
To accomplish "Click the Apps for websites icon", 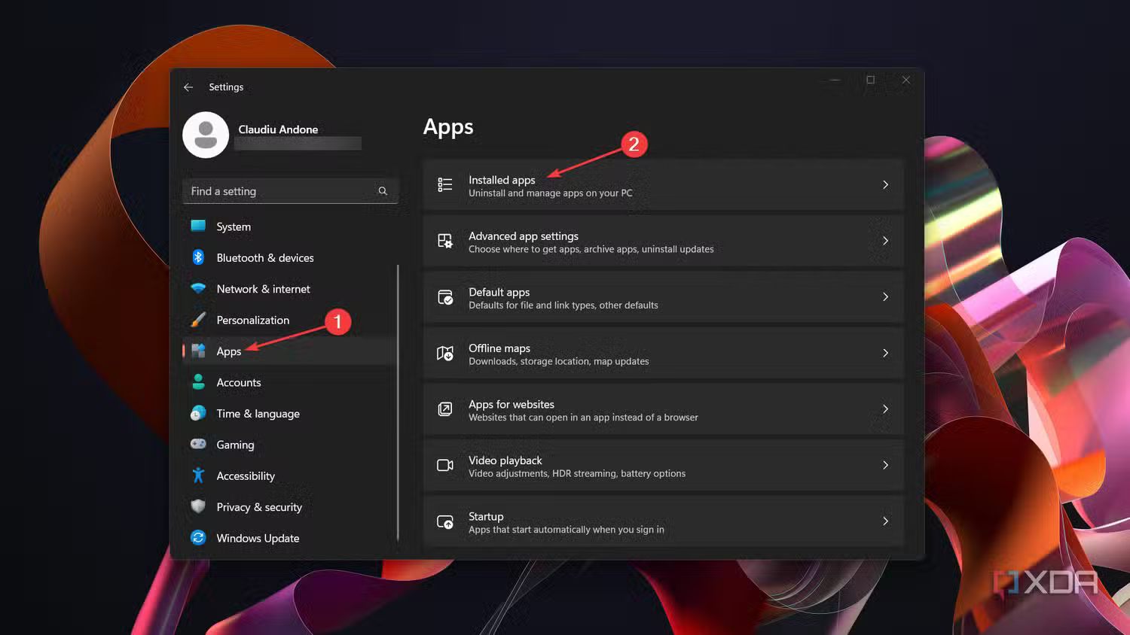I will [445, 409].
